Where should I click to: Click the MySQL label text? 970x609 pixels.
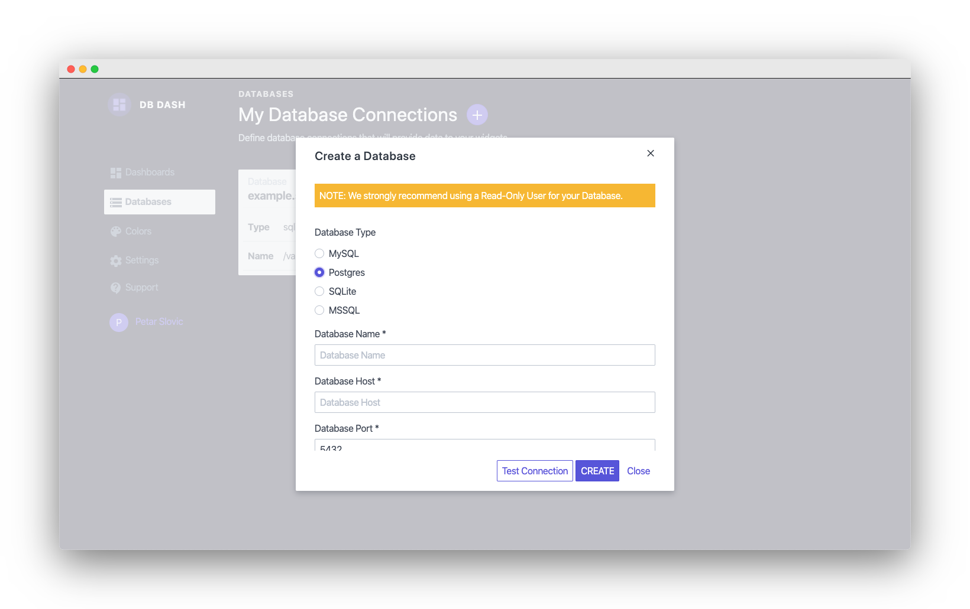344,253
